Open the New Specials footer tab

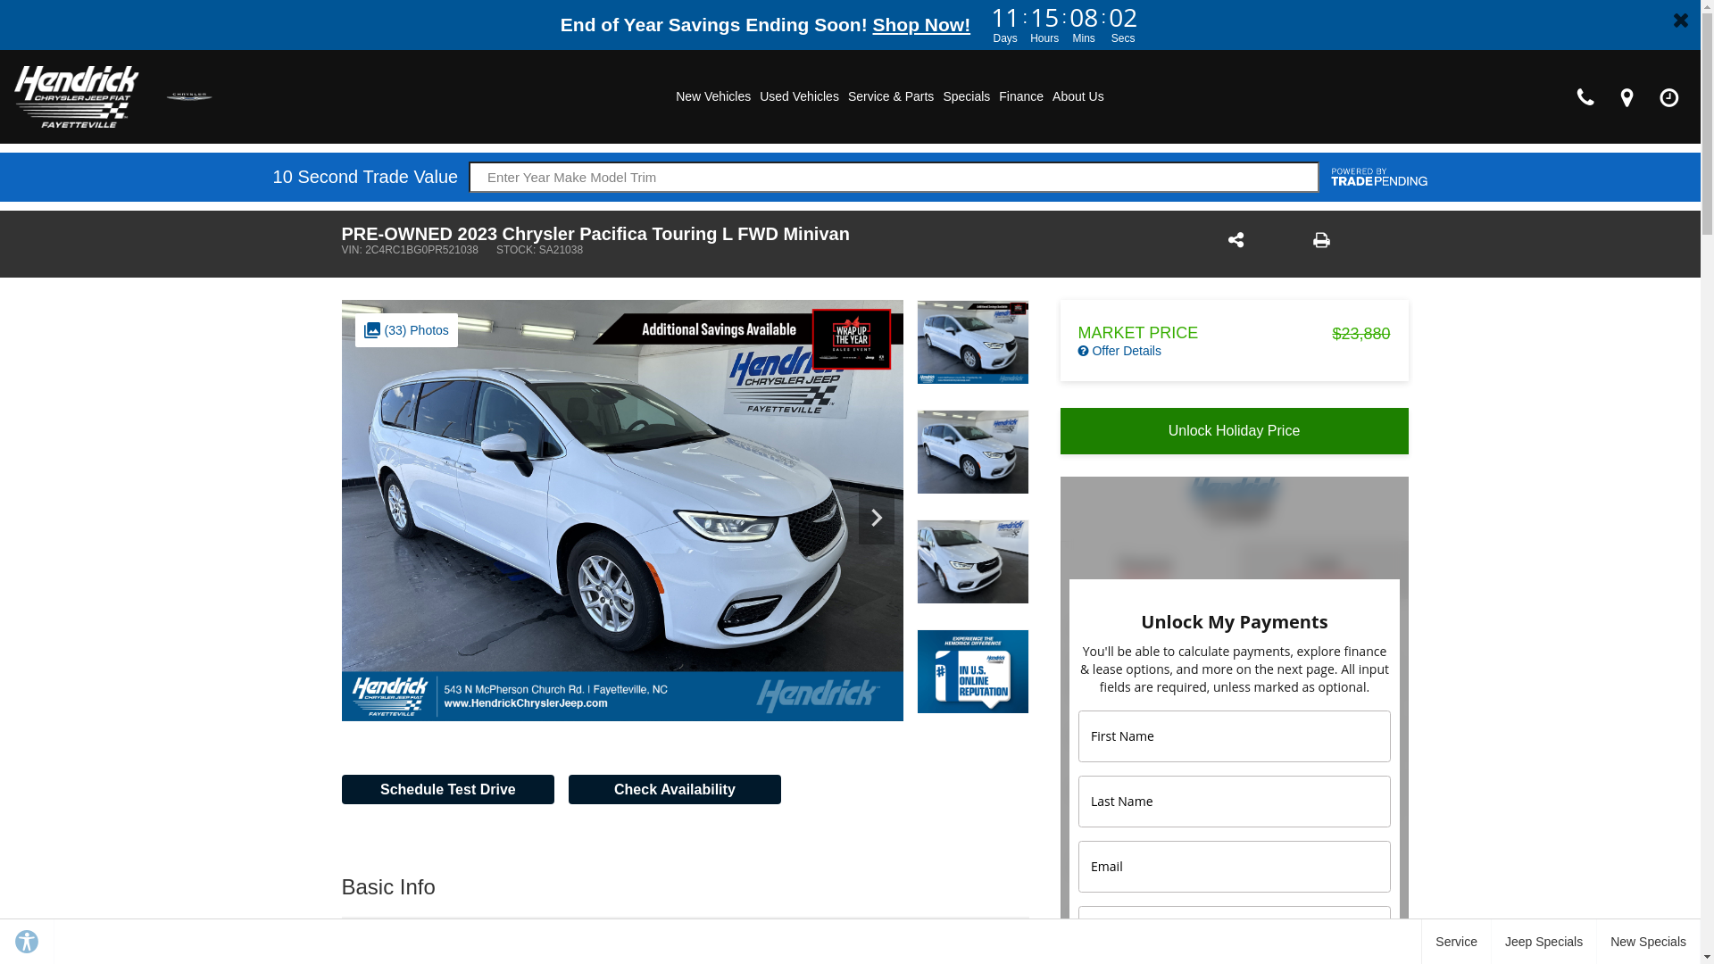(1648, 942)
